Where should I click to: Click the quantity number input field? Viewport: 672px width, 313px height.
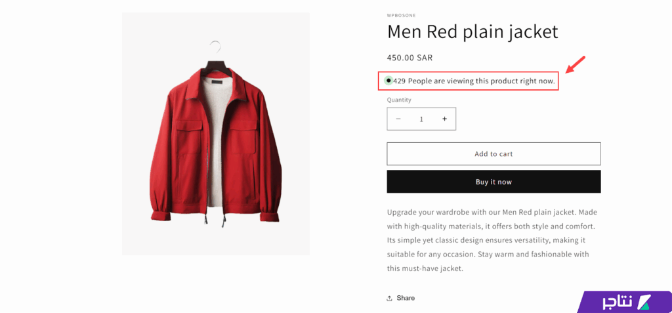pyautogui.click(x=421, y=119)
